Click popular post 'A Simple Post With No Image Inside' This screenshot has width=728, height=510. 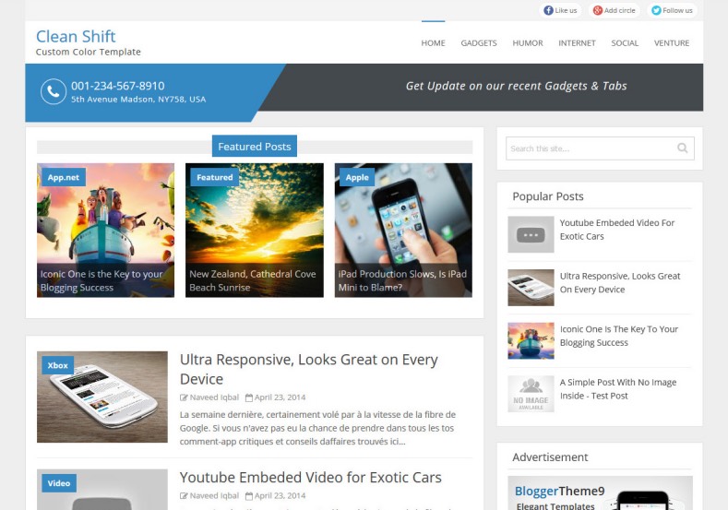(618, 389)
